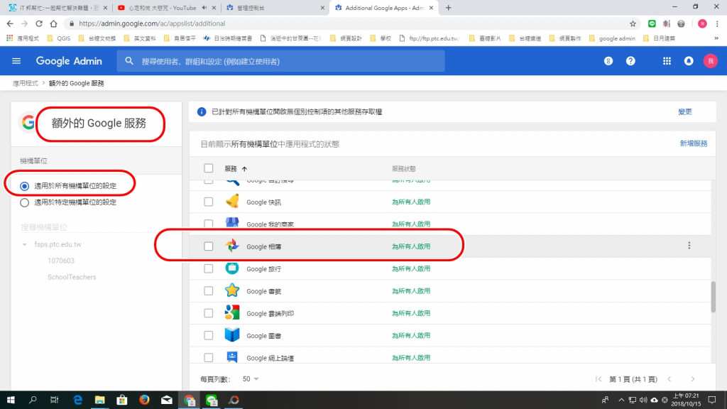Viewport: 727px width, 409px height.
Task: Open Microsoft Edge from the taskbar
Action: (x=77, y=400)
